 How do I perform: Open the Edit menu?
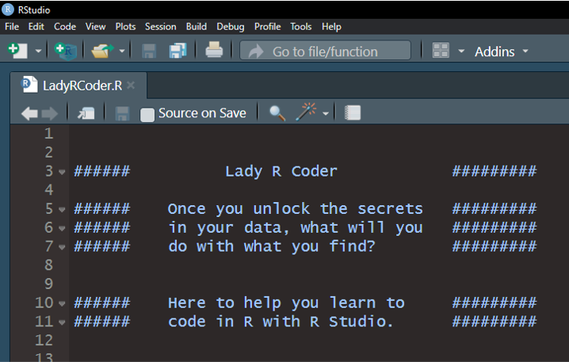tap(36, 26)
